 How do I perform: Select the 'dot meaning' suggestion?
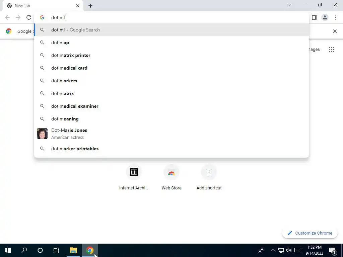click(x=172, y=119)
